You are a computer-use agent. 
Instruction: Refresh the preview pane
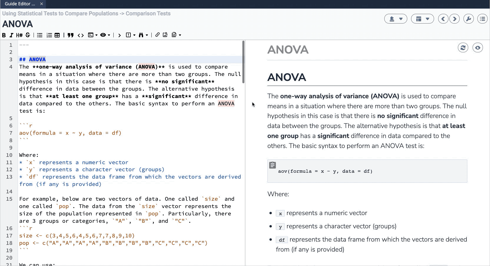tap(463, 48)
